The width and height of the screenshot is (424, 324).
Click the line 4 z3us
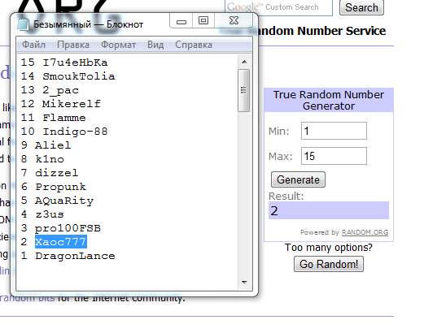tap(42, 214)
